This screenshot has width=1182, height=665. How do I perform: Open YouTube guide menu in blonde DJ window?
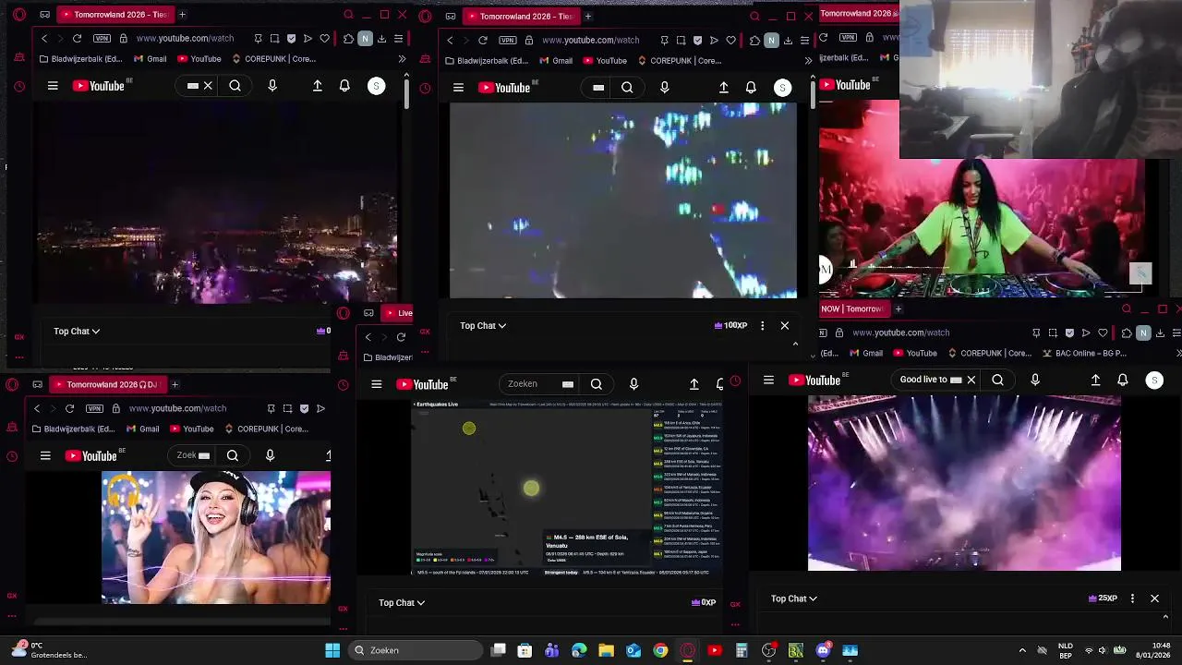pyautogui.click(x=45, y=455)
